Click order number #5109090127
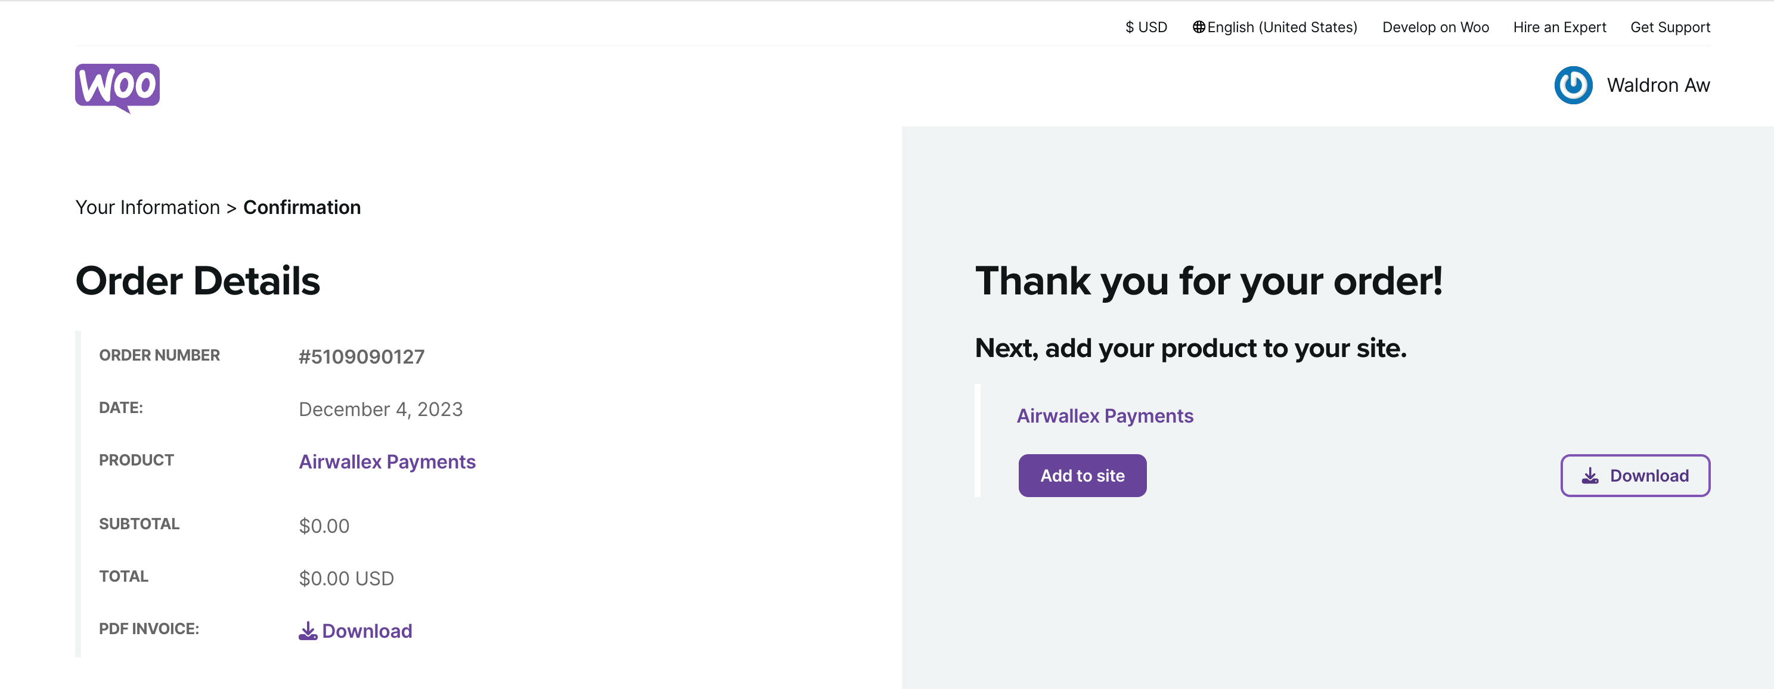This screenshot has height=689, width=1774. pyautogui.click(x=362, y=356)
